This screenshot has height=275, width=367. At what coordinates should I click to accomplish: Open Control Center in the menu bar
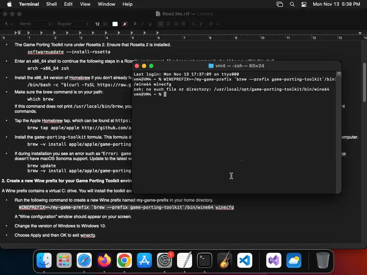[304, 4]
